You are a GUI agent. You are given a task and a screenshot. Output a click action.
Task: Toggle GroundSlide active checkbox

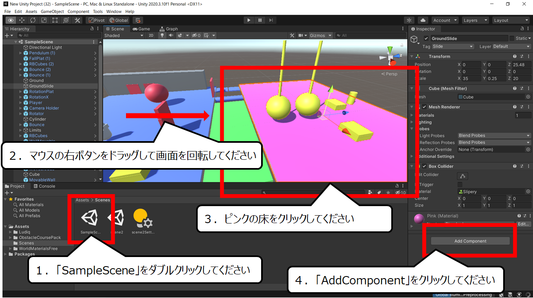coord(426,38)
